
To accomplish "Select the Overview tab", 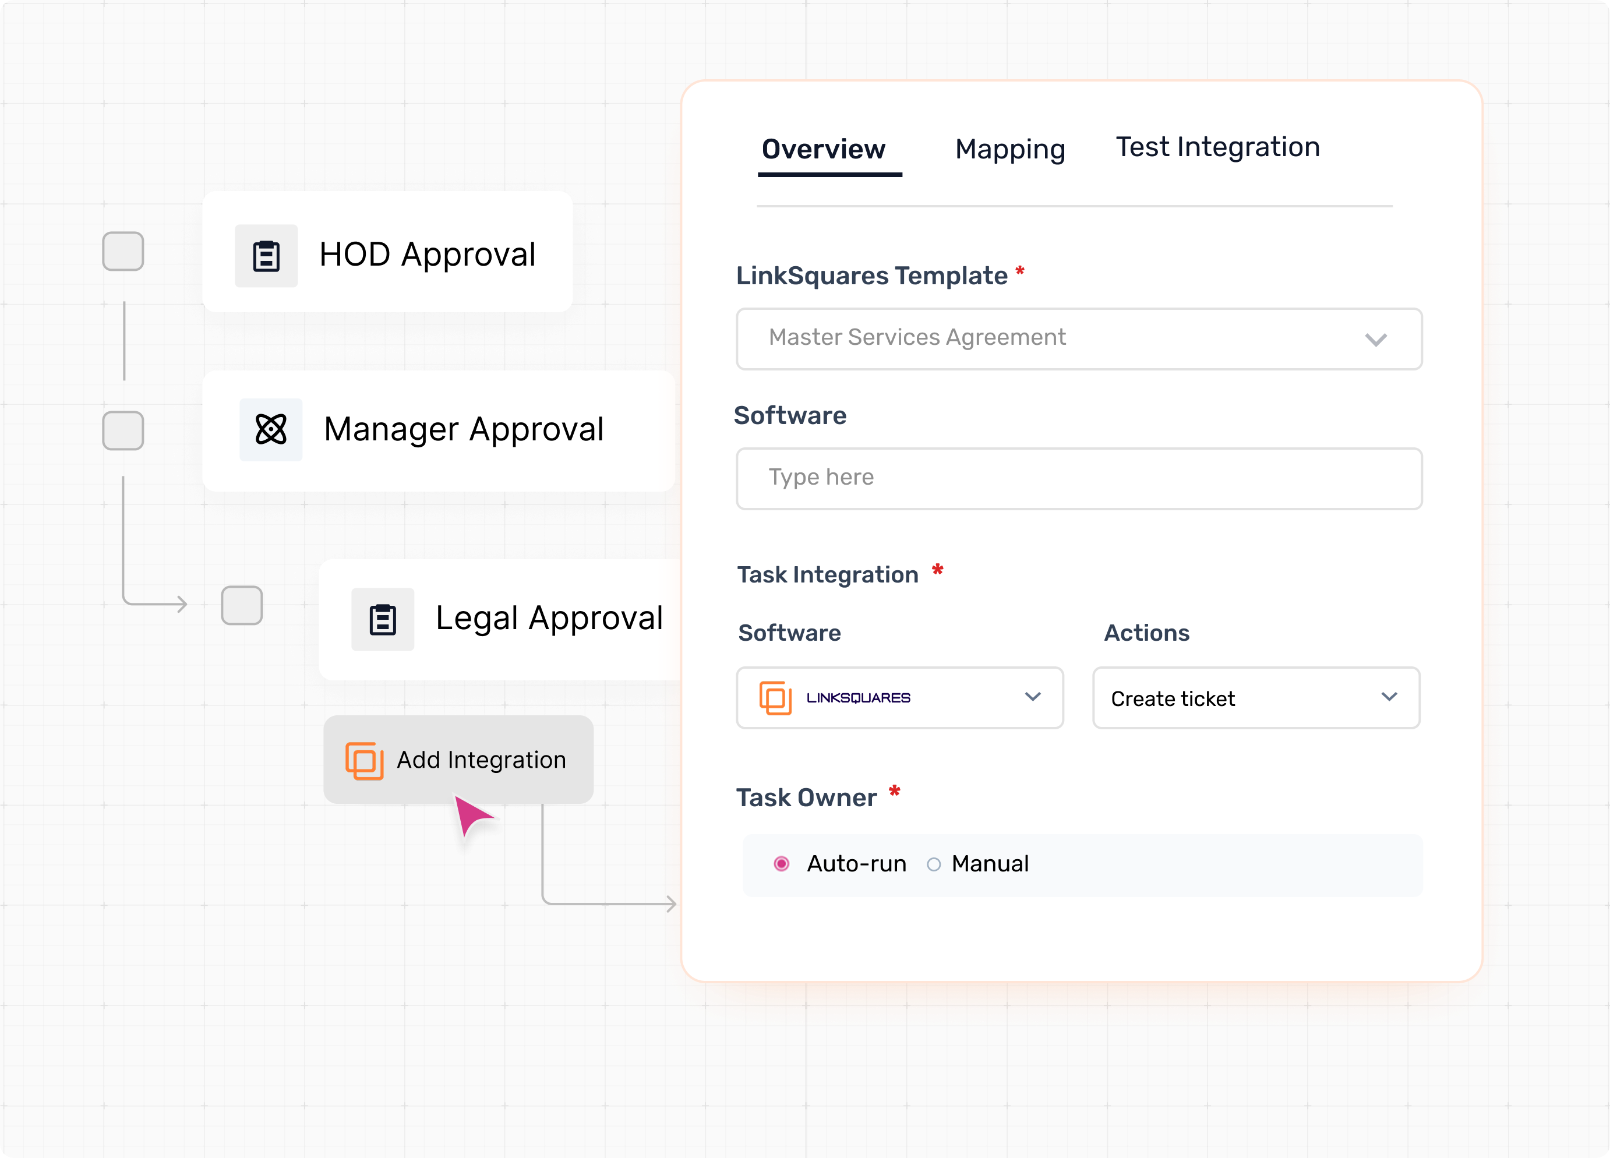I will pos(824,150).
